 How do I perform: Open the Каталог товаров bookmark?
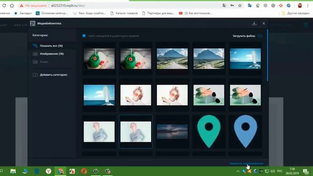(x=124, y=13)
